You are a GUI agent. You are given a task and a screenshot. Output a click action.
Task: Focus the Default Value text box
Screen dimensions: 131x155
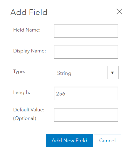pos(86,115)
